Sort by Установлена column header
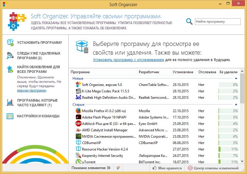Viewport: 247px width, 174px height. (x=184, y=72)
